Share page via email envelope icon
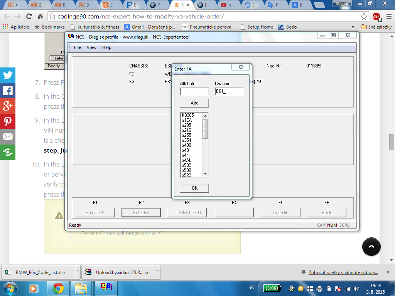This screenshot has width=395, height=296. pyautogui.click(x=8, y=137)
